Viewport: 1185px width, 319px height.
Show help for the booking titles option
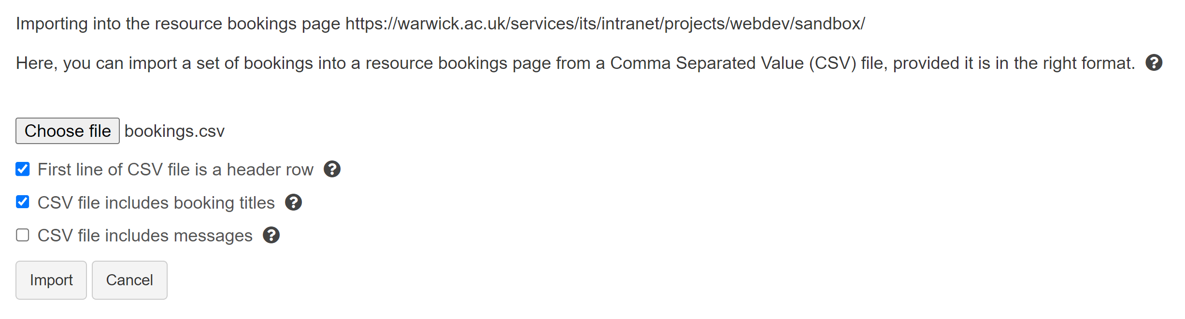[293, 202]
